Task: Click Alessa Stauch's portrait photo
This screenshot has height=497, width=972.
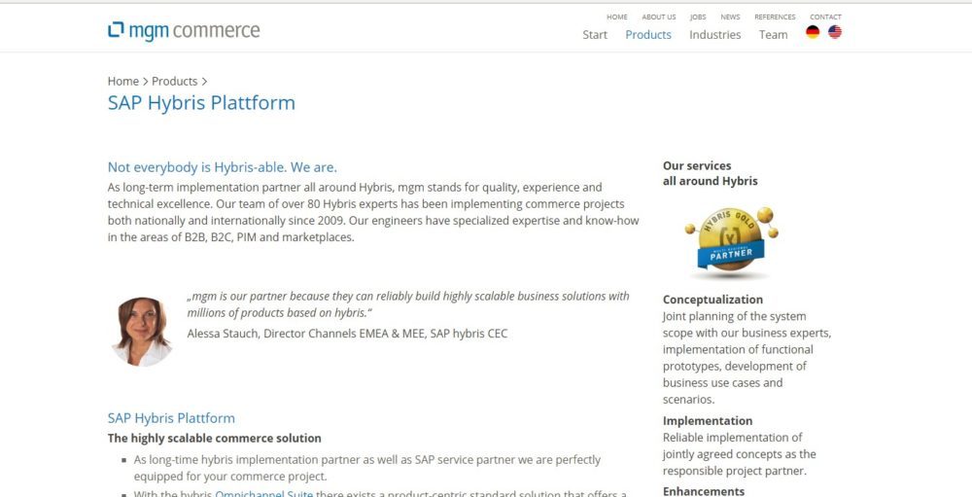Action: point(142,331)
